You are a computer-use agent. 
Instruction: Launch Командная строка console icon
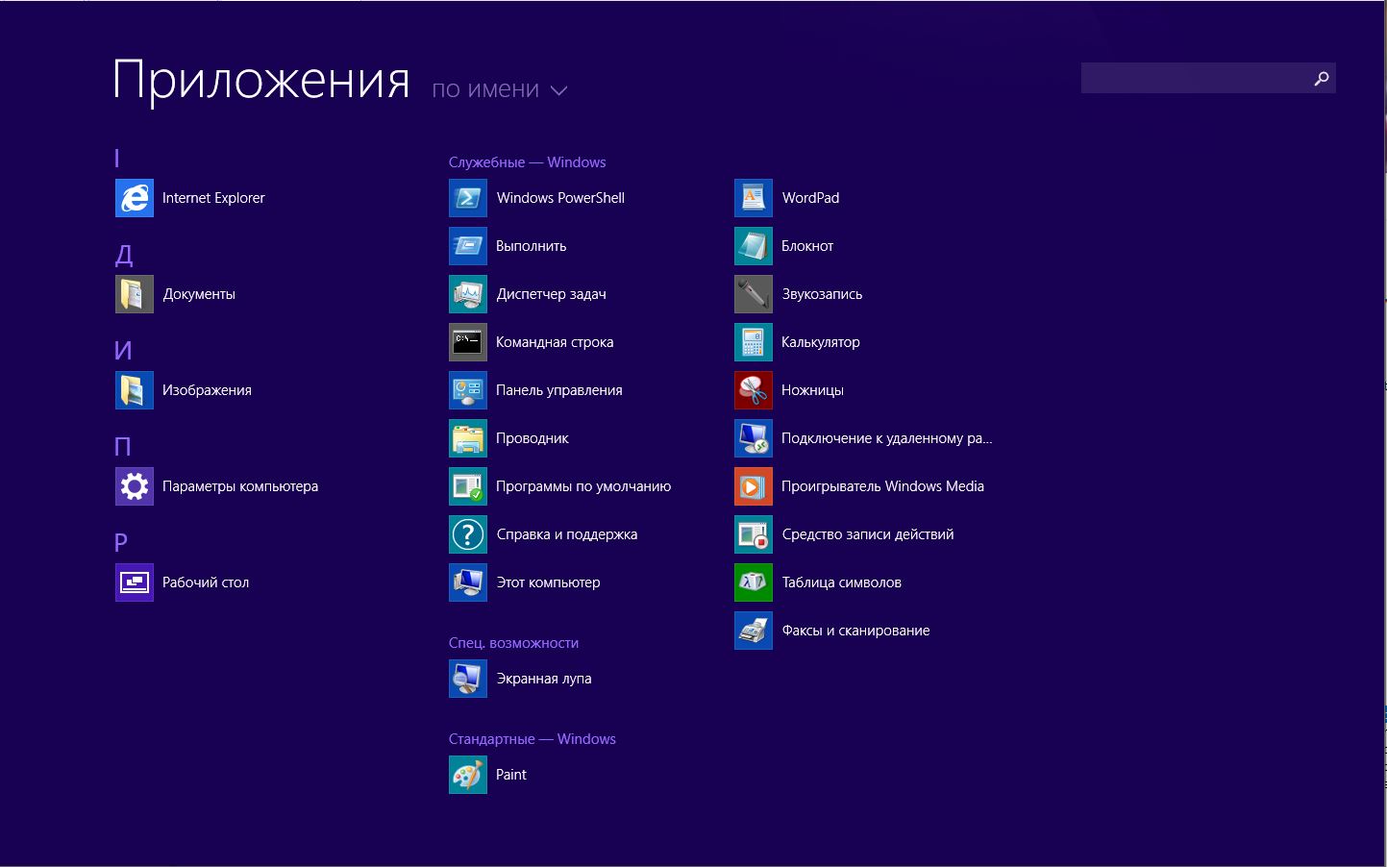(468, 342)
